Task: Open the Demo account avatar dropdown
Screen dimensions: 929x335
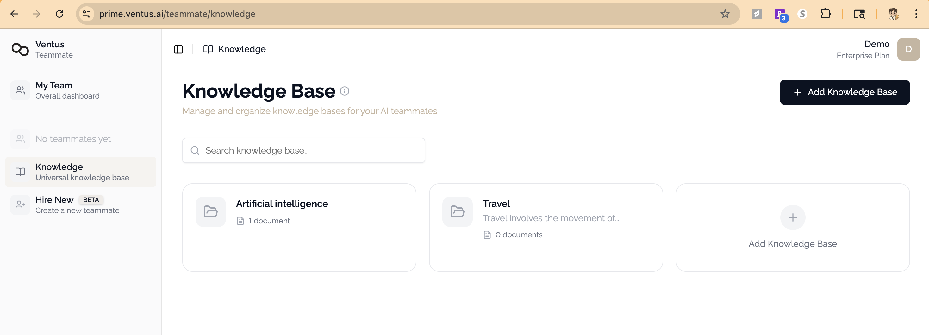Action: point(908,49)
